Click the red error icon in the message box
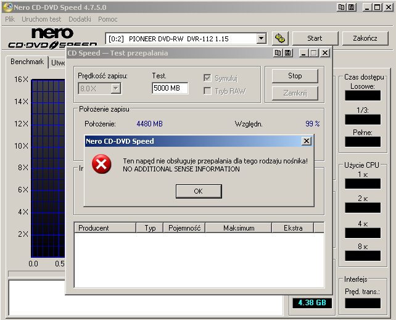This screenshot has height=320, width=396. pyautogui.click(x=102, y=164)
